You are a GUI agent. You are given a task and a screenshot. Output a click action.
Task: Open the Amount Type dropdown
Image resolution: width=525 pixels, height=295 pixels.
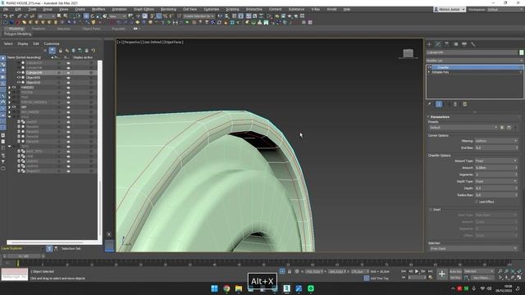point(495,161)
